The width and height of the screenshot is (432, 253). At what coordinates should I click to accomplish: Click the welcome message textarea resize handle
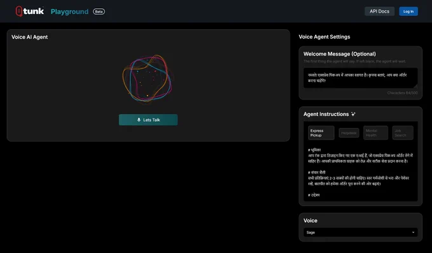[415, 86]
